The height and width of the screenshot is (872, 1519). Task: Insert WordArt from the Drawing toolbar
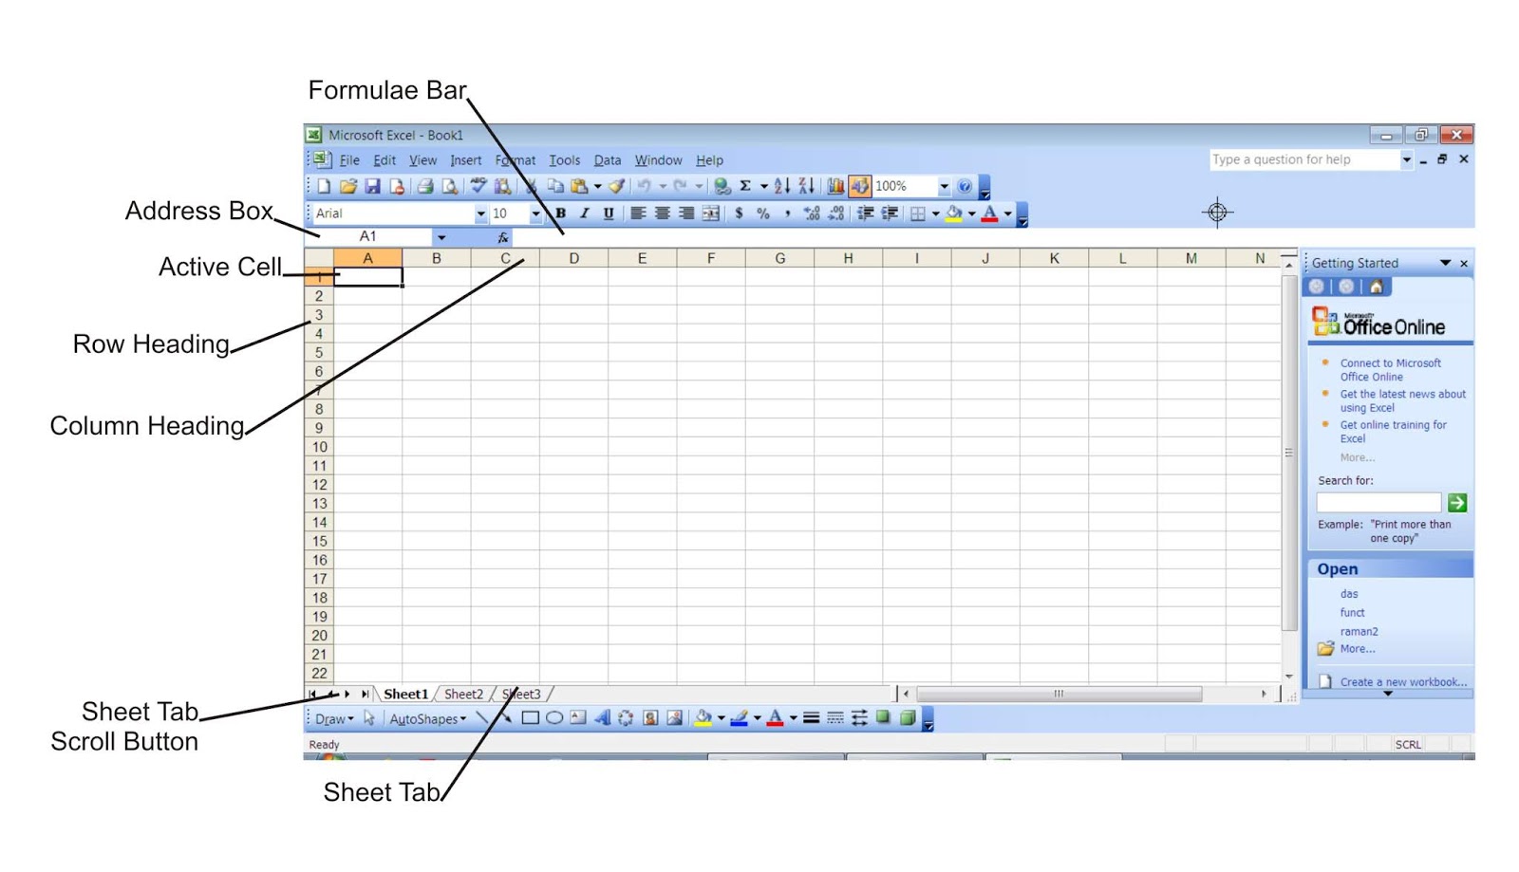click(604, 718)
